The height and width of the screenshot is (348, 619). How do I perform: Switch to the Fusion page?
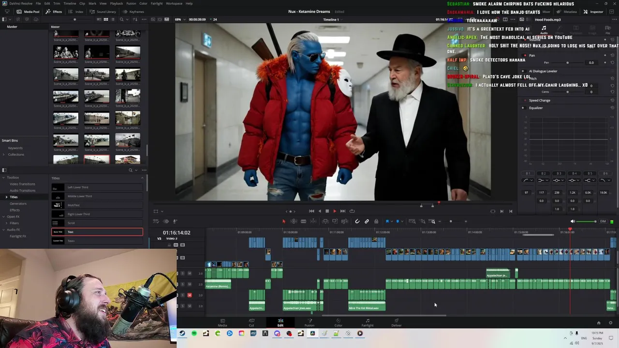coord(309,322)
